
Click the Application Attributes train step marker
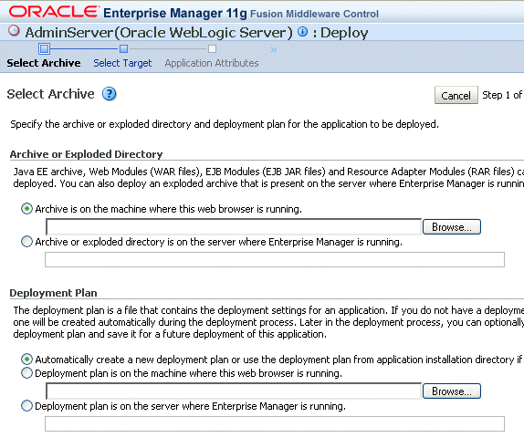pos(212,49)
